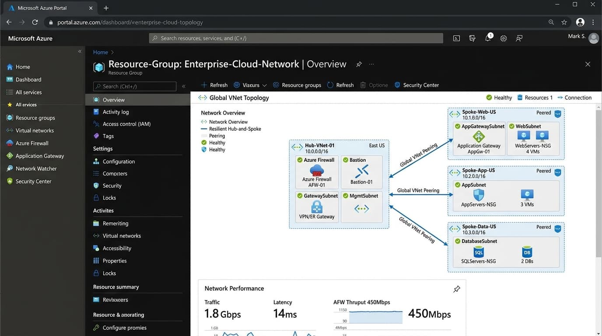Click the Healthy status indicator top right

click(x=499, y=98)
